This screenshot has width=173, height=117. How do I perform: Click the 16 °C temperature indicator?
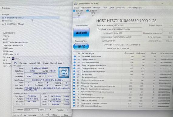[x=81, y=46]
